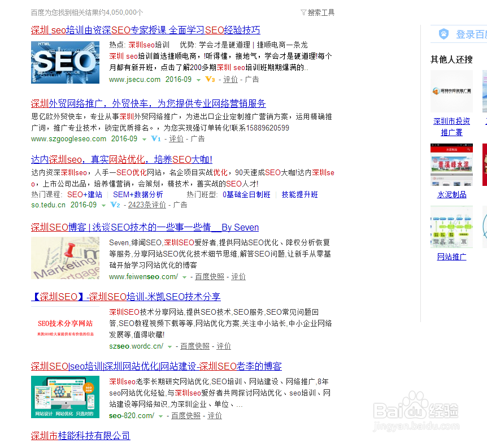
Task: Open the 深圳外贸网络推广 外贸快车 result title
Action: [148, 103]
